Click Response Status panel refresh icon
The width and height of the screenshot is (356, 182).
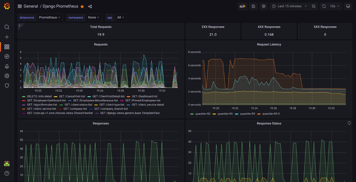(349, 123)
